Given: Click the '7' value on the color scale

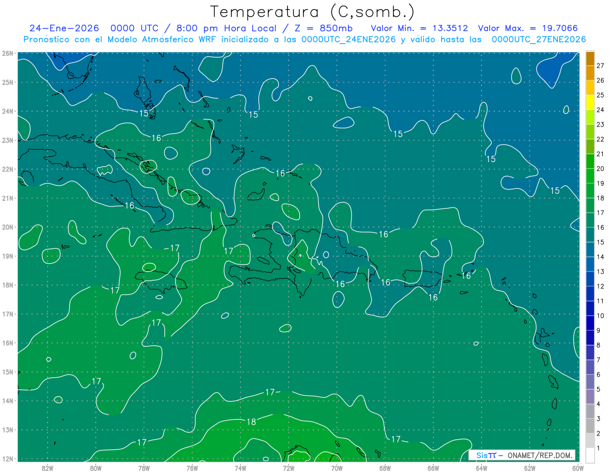Looking at the screenshot, I should click(599, 360).
